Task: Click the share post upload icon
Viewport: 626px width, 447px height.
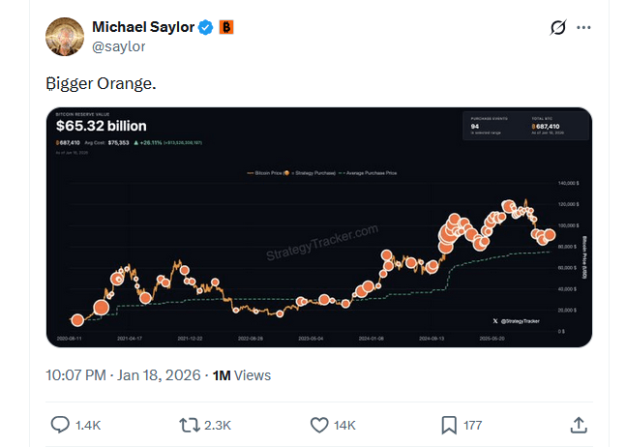Action: tap(578, 425)
